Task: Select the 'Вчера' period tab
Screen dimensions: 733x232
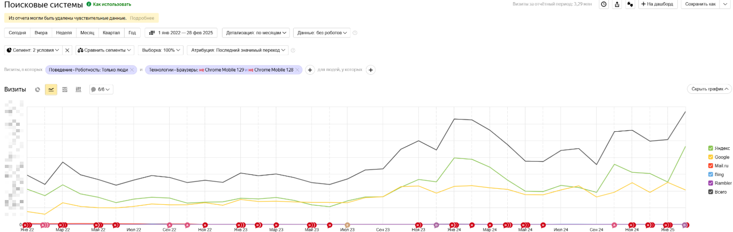Action: 41,33
